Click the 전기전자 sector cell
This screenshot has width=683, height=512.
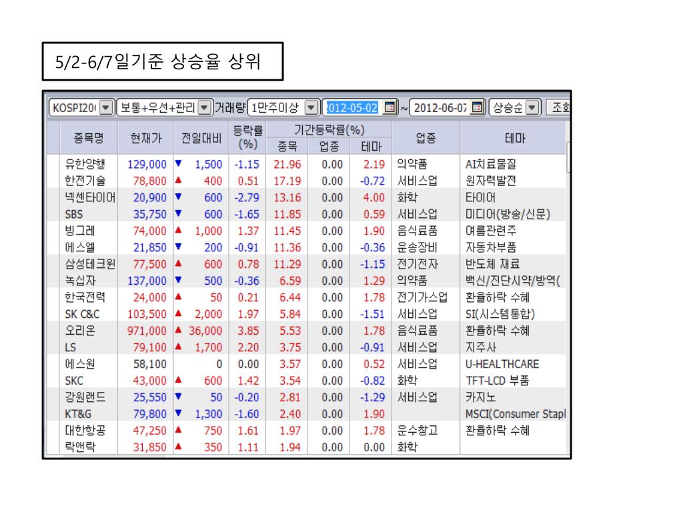point(418,264)
